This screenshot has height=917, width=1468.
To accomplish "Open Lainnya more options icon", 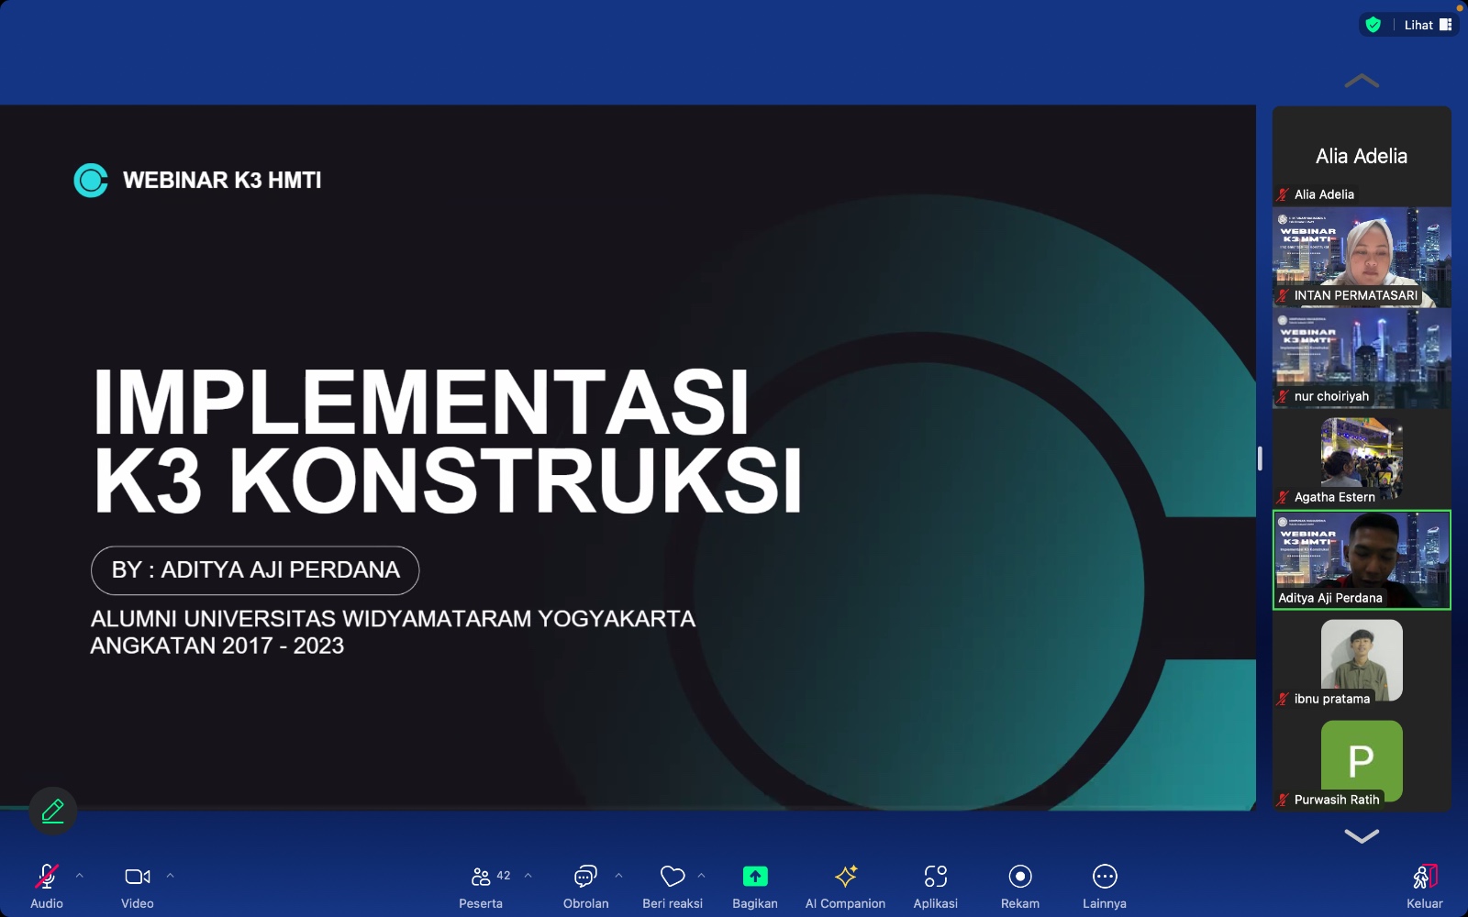I will [x=1105, y=877].
